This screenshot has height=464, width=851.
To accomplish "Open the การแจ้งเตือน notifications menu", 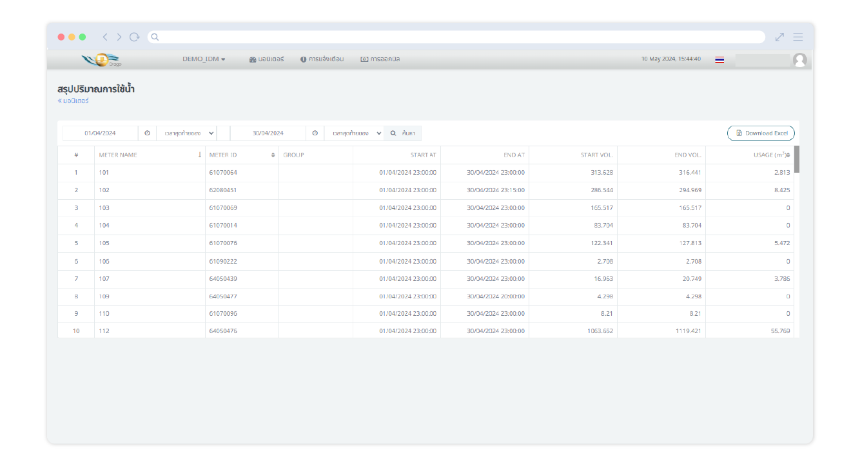I will tap(322, 59).
